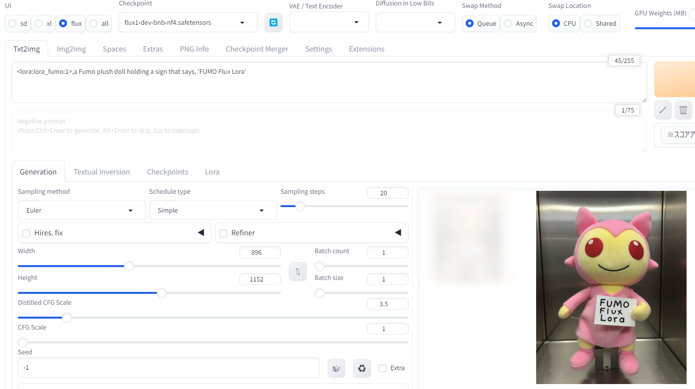Clear the prompt with the trash icon
Image resolution: width=695 pixels, height=389 pixels.
click(x=683, y=110)
